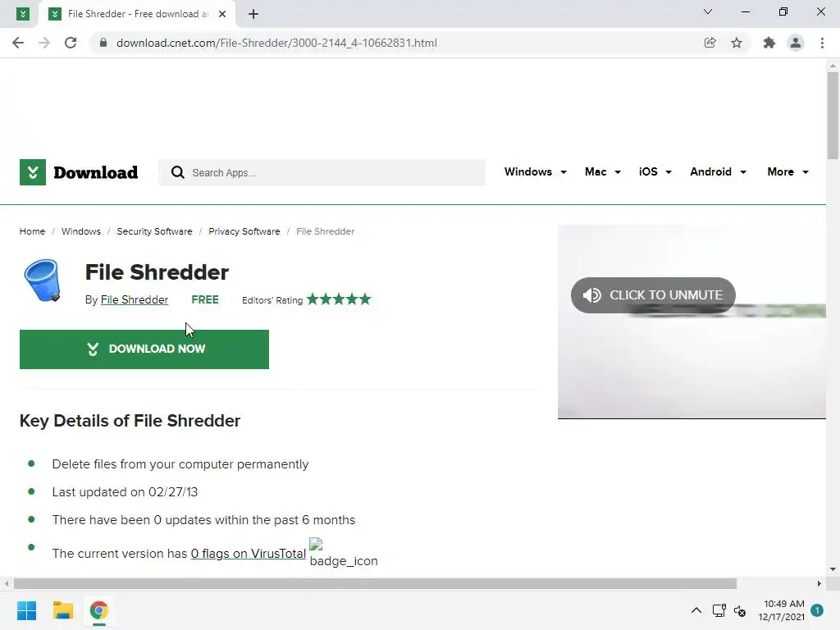The image size is (840, 630).
Task: Click the Download Now button
Action: click(144, 349)
